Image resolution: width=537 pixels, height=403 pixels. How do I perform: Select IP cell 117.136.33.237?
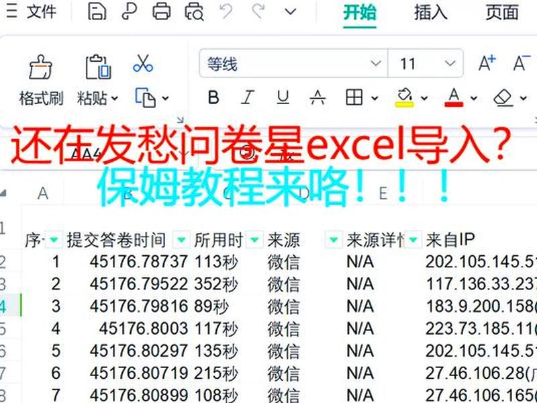(480, 284)
